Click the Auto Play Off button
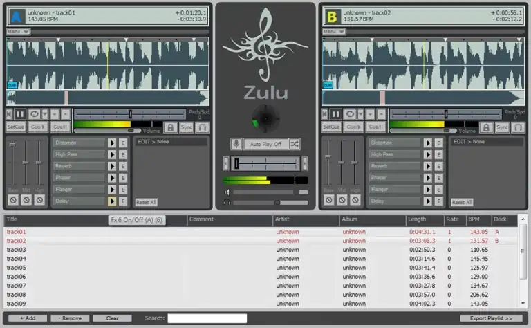Viewport: 531px width, 328px height. (x=265, y=144)
